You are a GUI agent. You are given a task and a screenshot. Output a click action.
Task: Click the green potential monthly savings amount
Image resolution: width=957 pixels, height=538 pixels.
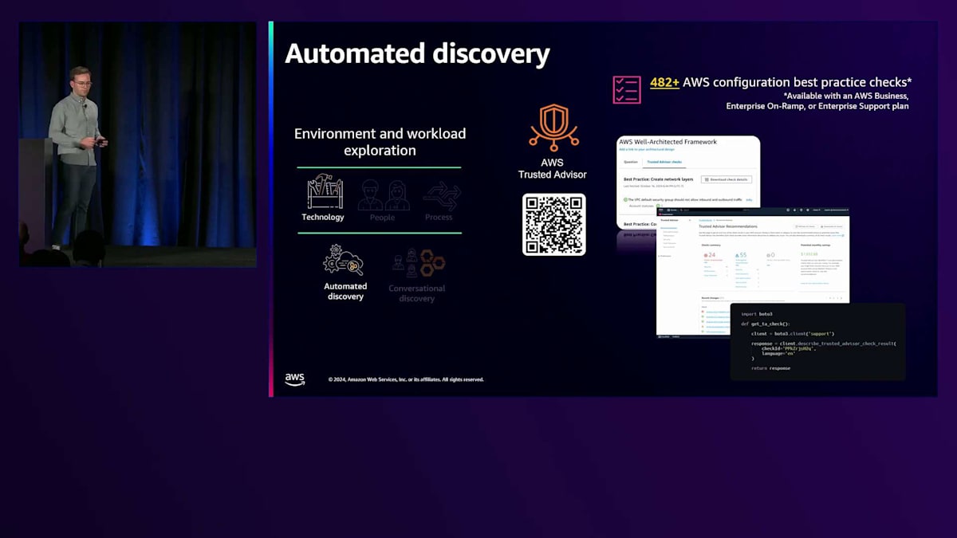click(809, 254)
